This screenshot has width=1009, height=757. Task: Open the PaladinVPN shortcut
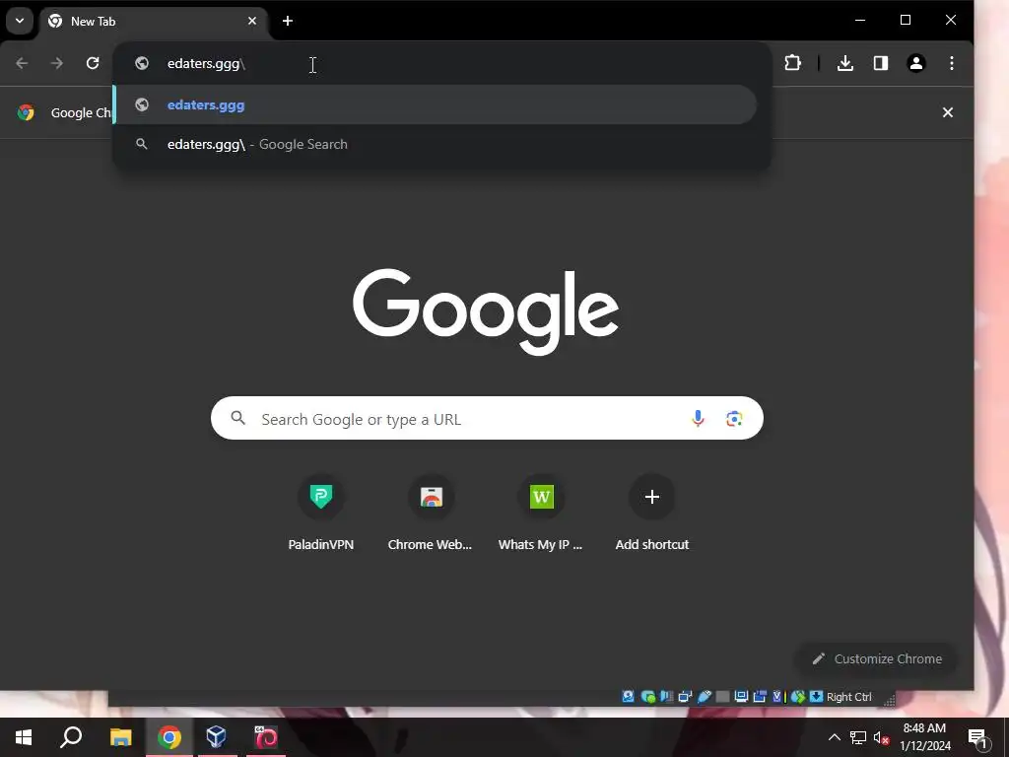320,514
